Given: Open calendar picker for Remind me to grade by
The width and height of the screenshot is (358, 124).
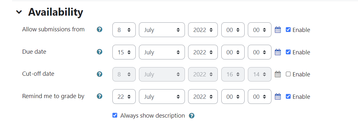Looking at the screenshot, I should (x=278, y=97).
